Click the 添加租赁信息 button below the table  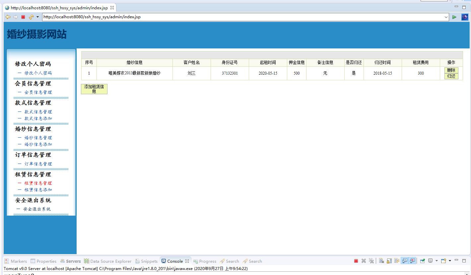[x=94, y=89]
